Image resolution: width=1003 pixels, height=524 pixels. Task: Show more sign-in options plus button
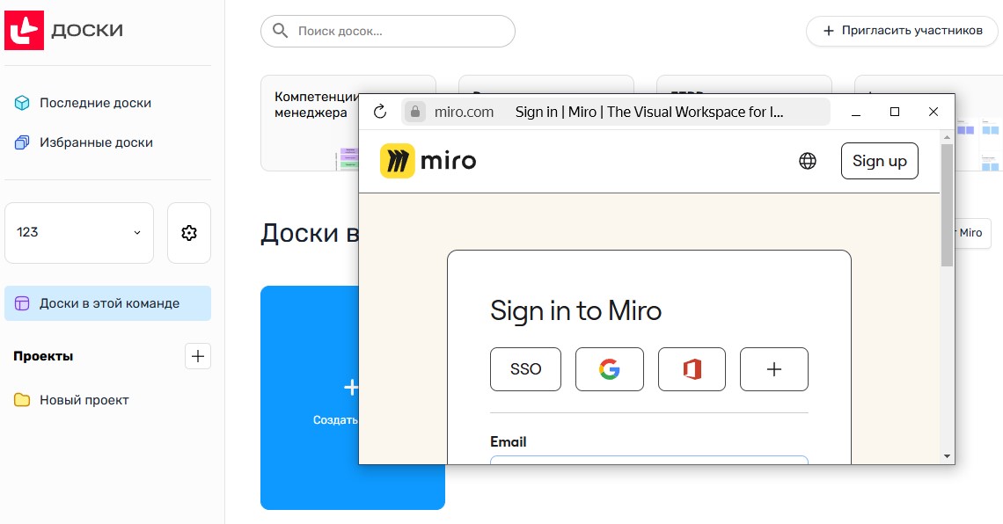[774, 368]
